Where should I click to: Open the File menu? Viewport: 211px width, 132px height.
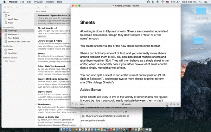pyautogui.click(x=22, y=2)
